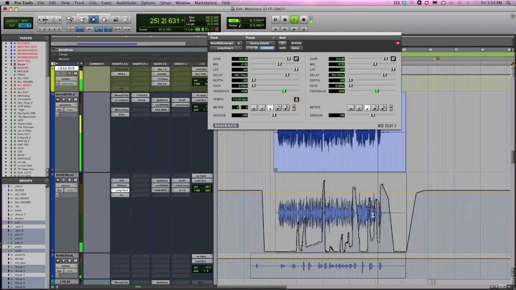The width and height of the screenshot is (516, 290).
Task: Select quarter note duration in right channel
Action: [367, 108]
